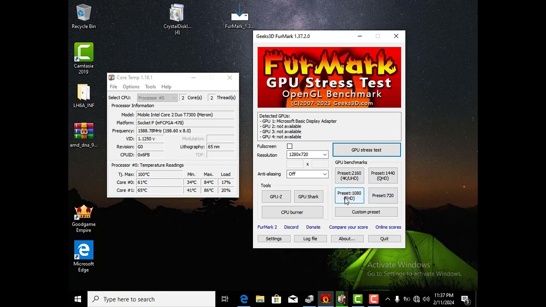Click the About... button
The image size is (546, 307).
pyautogui.click(x=347, y=239)
